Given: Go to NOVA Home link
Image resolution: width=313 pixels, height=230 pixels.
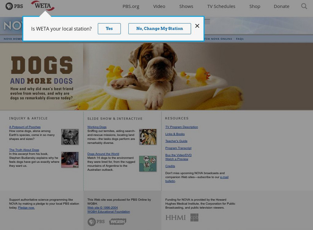Looking at the screenshot, I should coord(13,39).
